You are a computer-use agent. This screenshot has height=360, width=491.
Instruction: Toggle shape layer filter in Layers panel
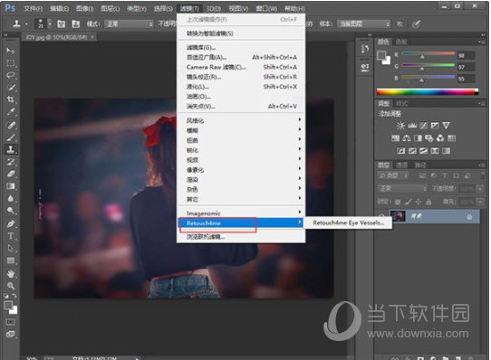[x=456, y=175]
